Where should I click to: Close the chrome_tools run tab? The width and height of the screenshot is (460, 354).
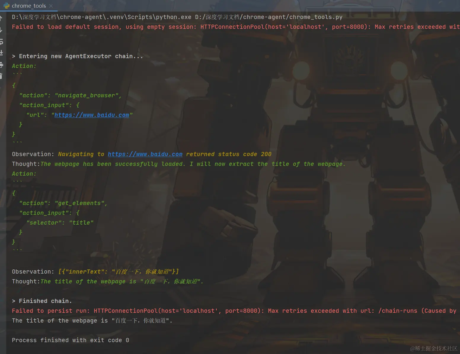[51, 6]
